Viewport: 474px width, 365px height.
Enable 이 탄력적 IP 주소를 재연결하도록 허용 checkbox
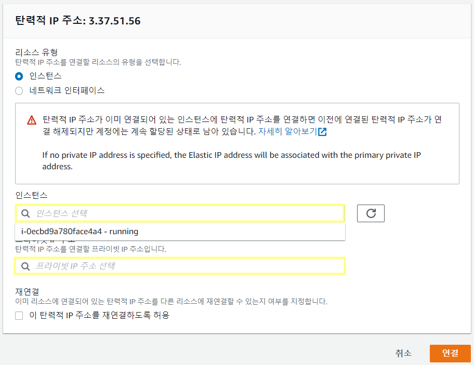pos(19,316)
